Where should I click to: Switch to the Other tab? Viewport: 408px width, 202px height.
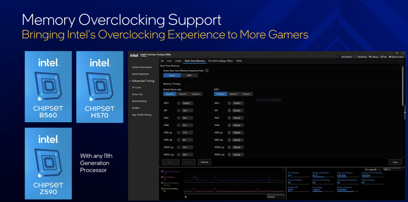coord(239,61)
